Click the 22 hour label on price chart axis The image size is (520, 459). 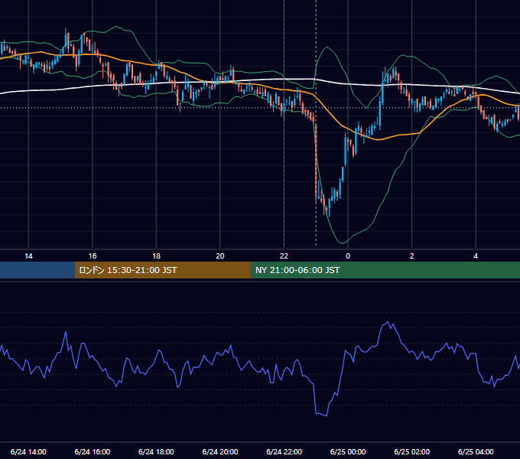click(284, 256)
